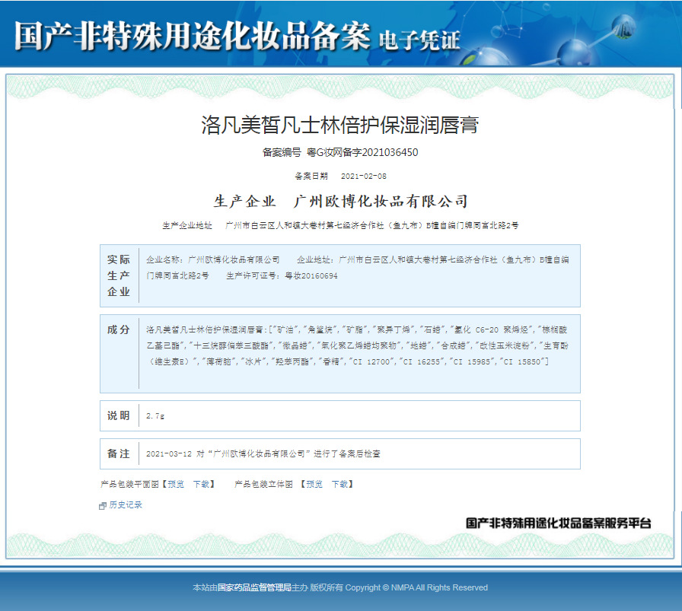The width and height of the screenshot is (682, 611).
Task: Click the 国产非特殊用途化妆品备案服务平台 platform text
Action: tap(559, 523)
